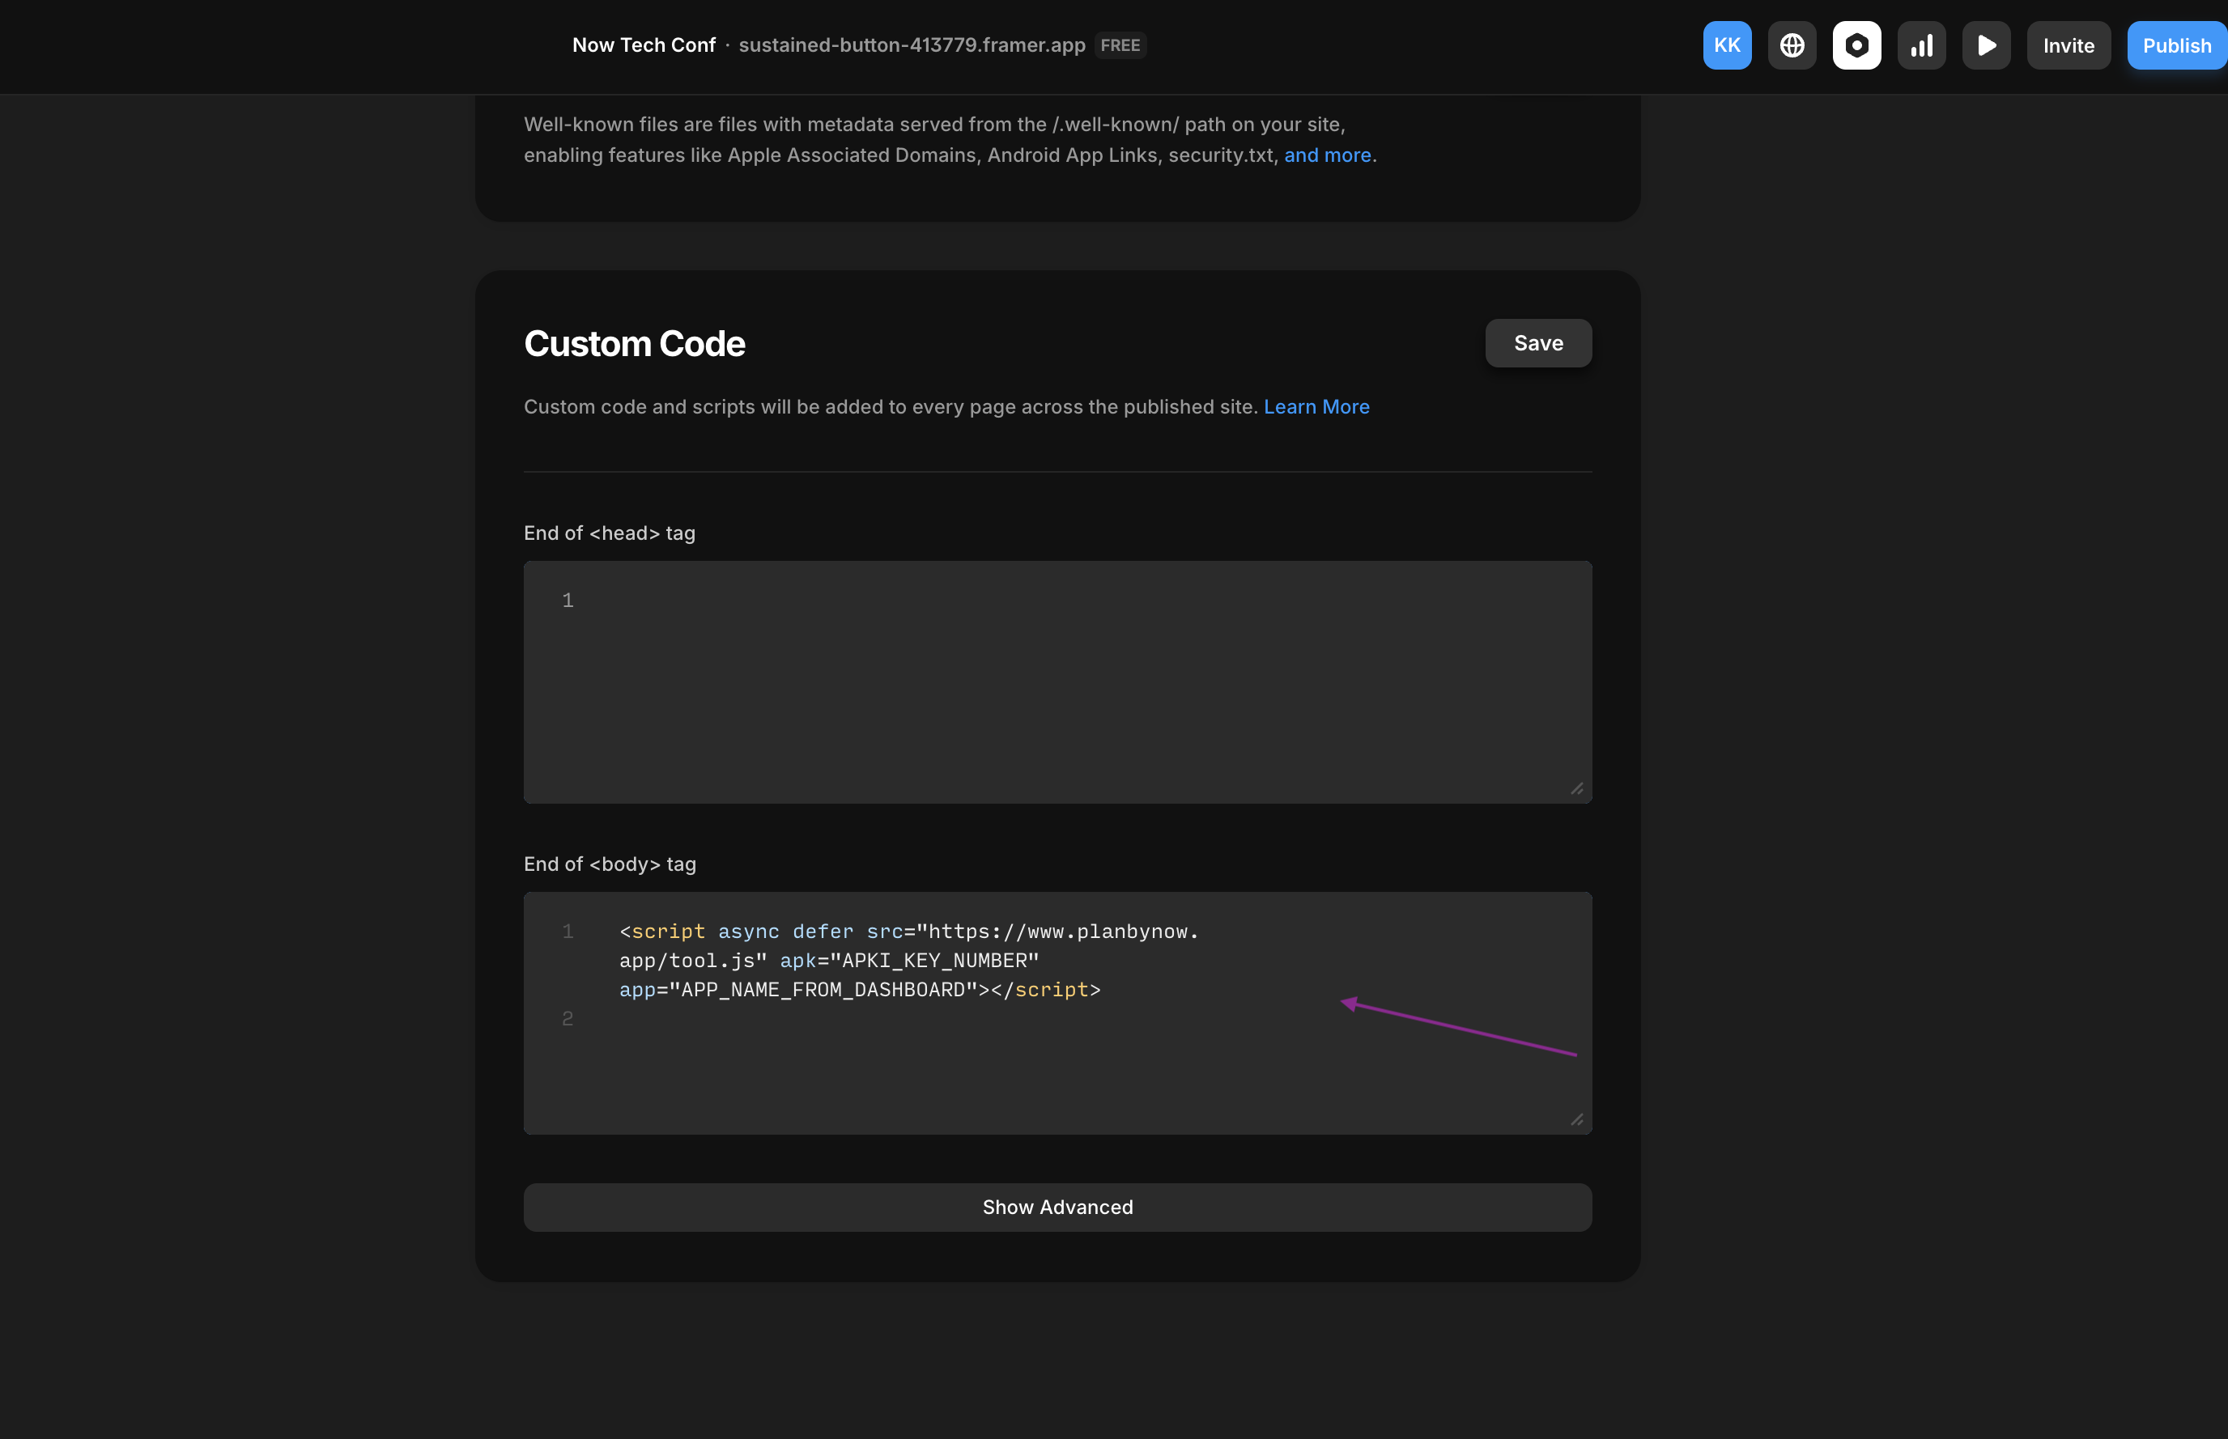Viewport: 2228px width, 1439px height.
Task: Click the globe localization icon
Action: click(1792, 45)
